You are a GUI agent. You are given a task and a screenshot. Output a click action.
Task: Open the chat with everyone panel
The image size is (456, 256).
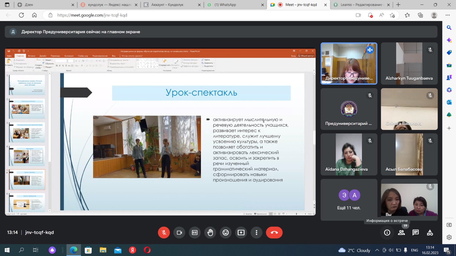[416, 232]
